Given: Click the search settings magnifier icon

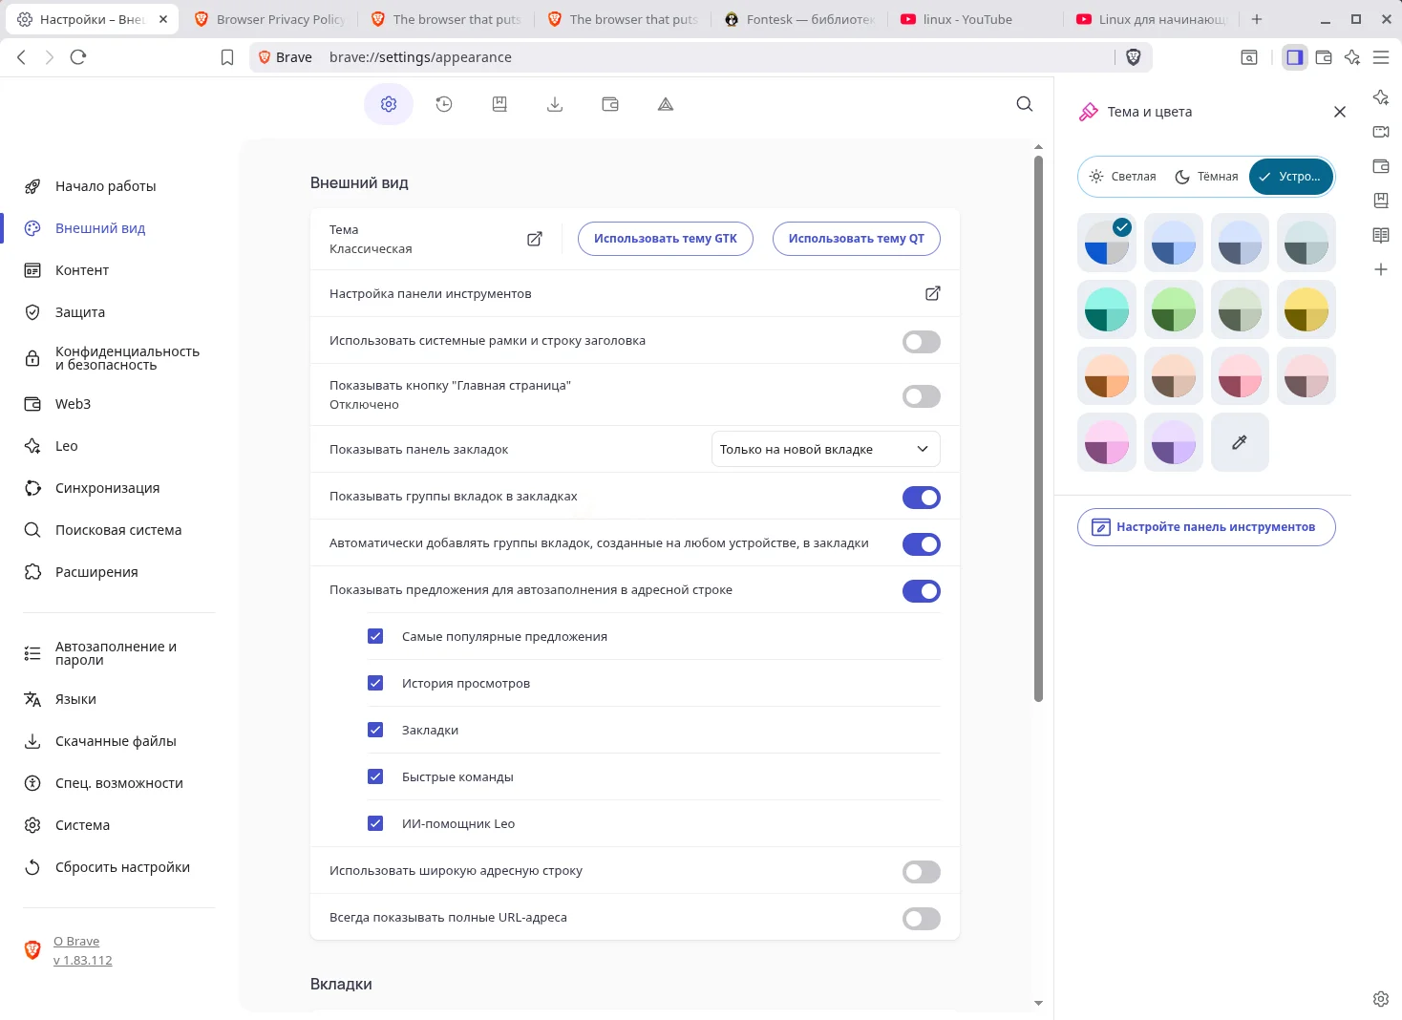Looking at the screenshot, I should (1025, 104).
